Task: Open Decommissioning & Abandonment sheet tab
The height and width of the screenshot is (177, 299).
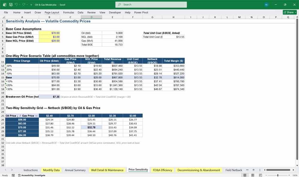Action: point(199,170)
